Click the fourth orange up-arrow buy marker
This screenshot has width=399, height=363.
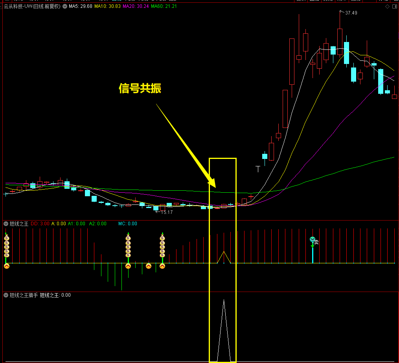162,266
